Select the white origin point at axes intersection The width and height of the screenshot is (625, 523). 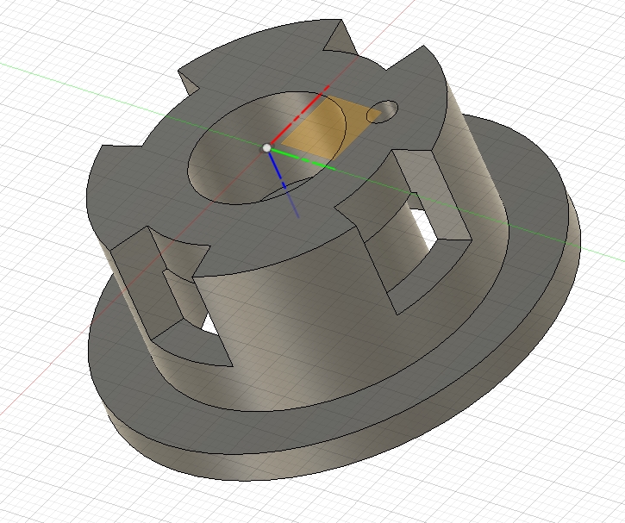click(x=266, y=148)
